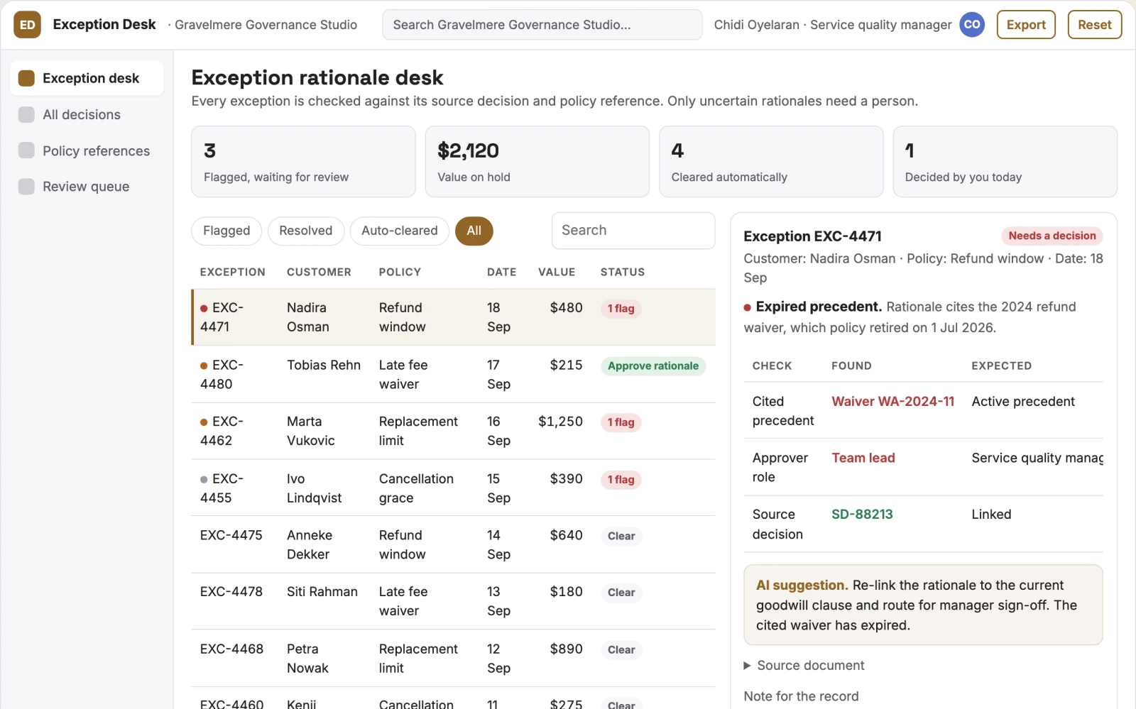The image size is (1136, 709).
Task: Select the Tobias Rehn exception row
Action: (x=453, y=374)
